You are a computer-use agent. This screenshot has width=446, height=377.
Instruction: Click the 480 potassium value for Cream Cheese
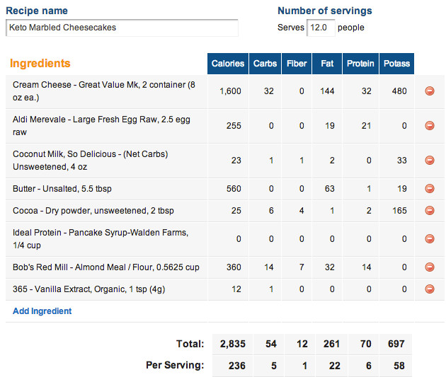pyautogui.click(x=399, y=91)
